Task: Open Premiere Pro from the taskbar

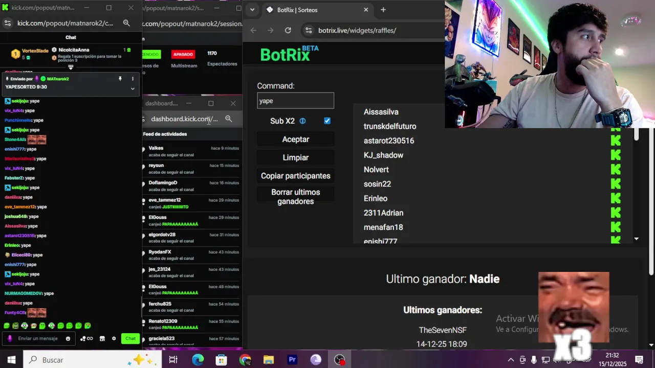Action: point(292,360)
